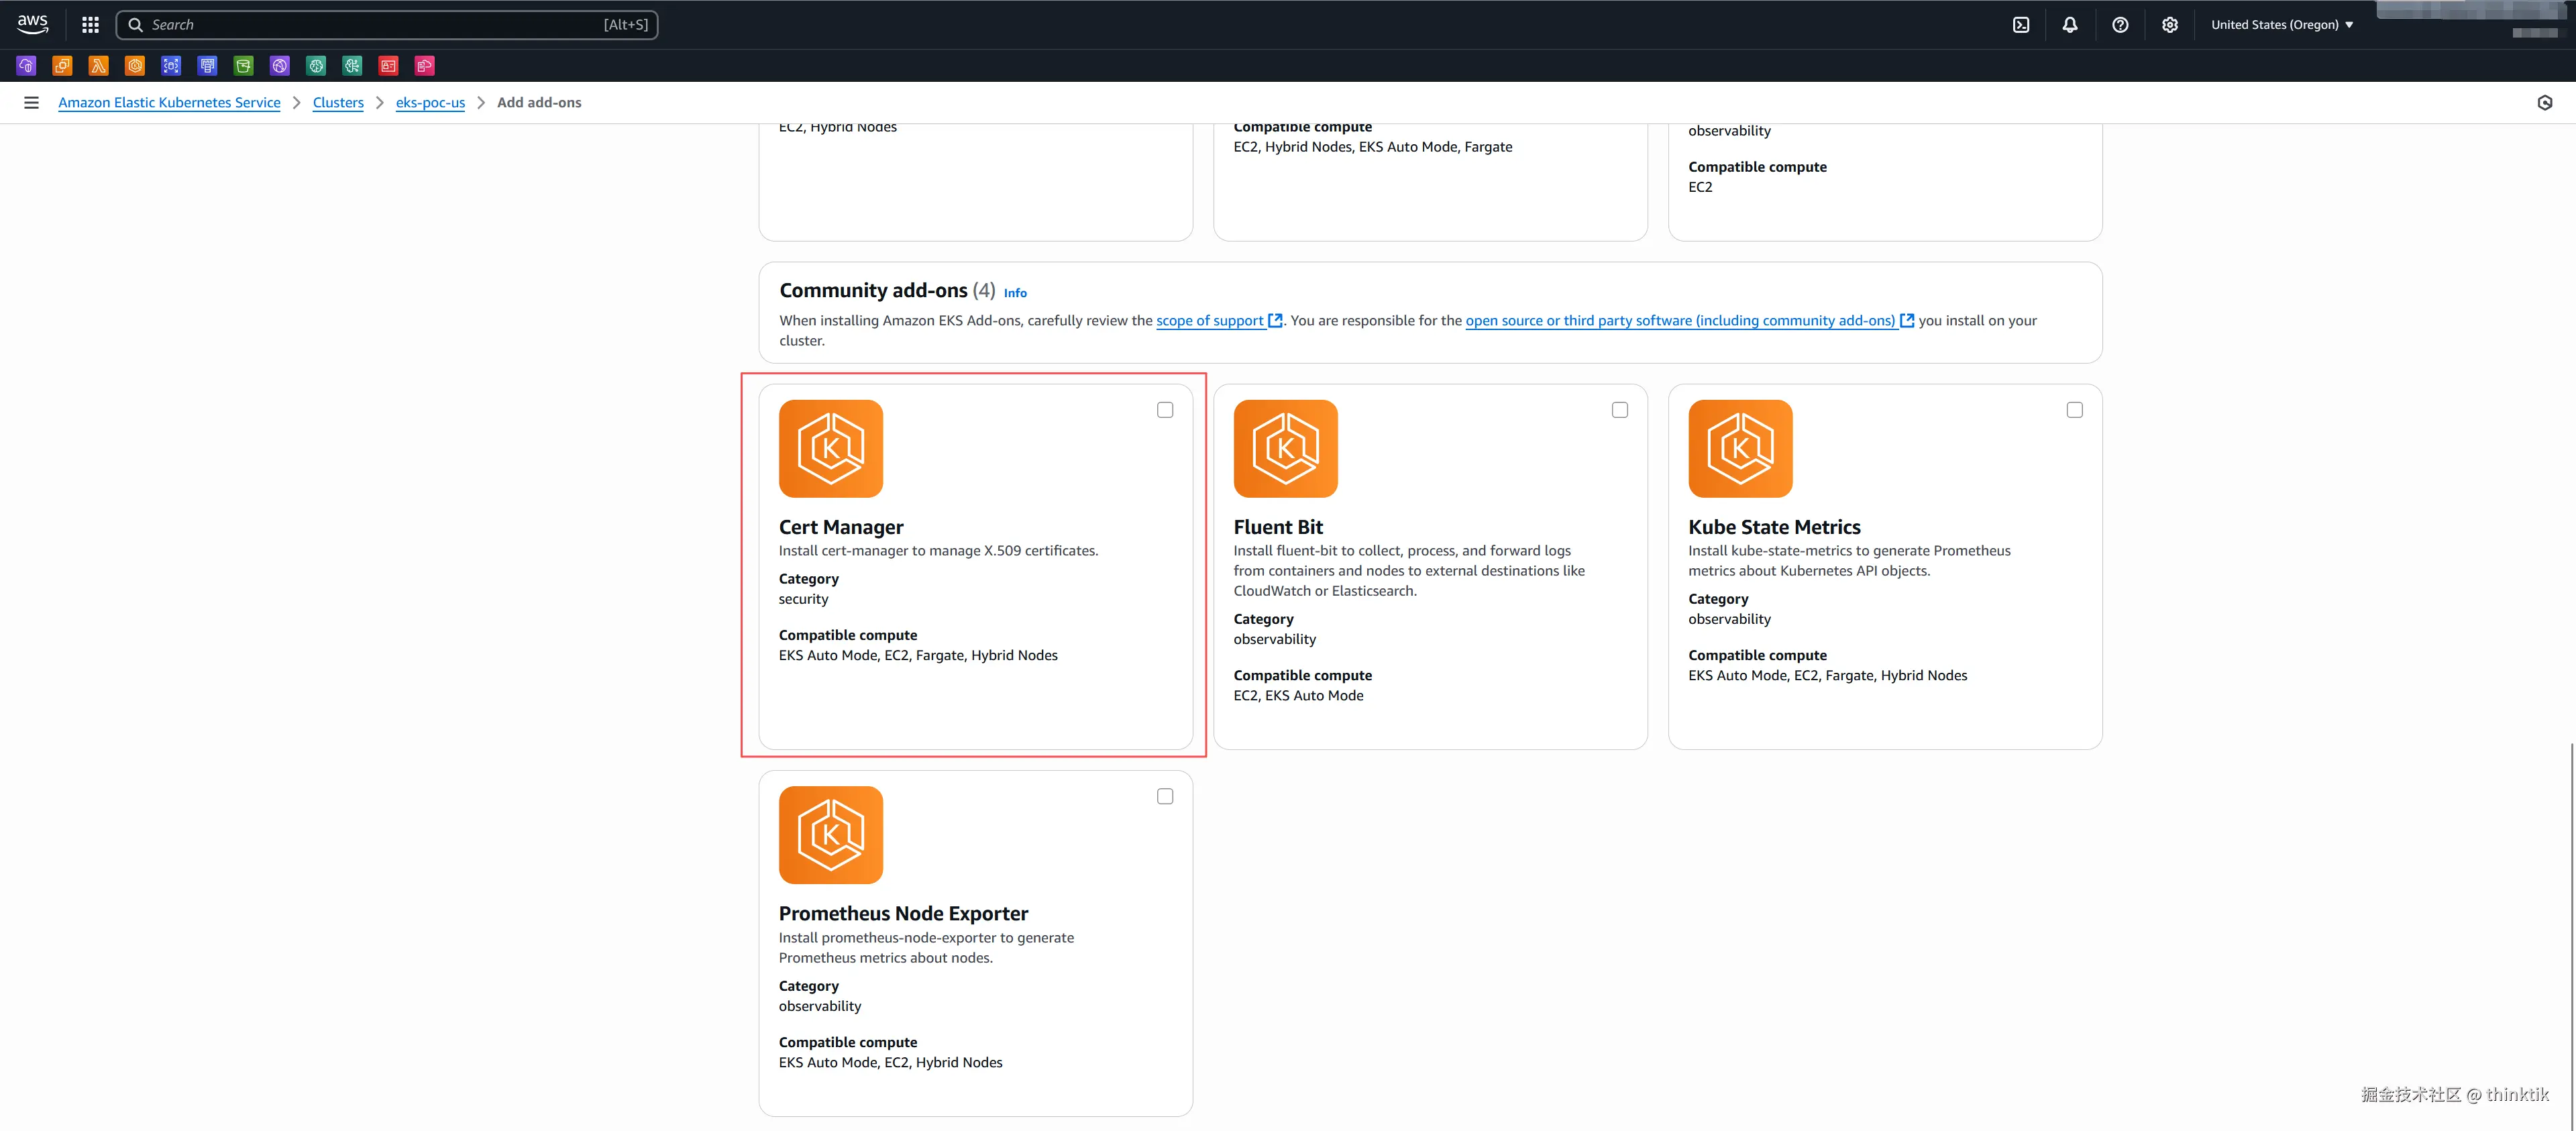This screenshot has width=2576, height=1131.
Task: Open the purple cloud-shield favorite shortcut
Action: [27, 66]
